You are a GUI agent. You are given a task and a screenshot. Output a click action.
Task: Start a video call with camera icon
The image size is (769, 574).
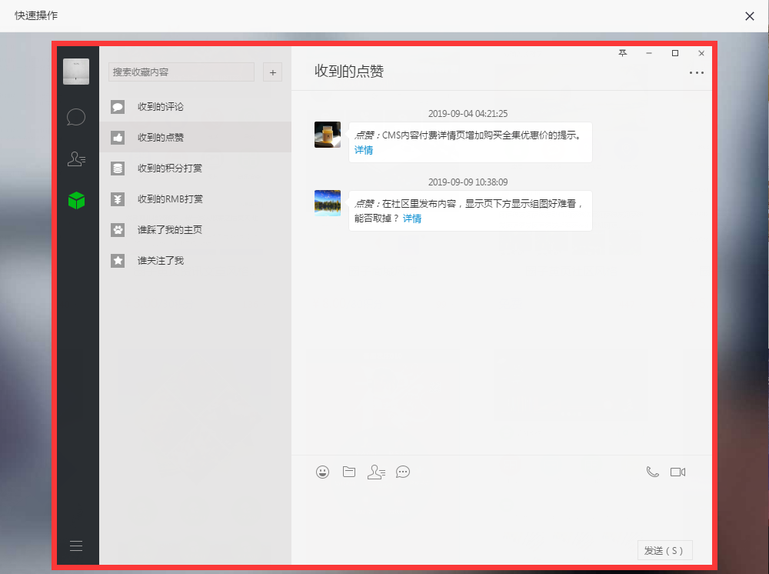pos(677,472)
